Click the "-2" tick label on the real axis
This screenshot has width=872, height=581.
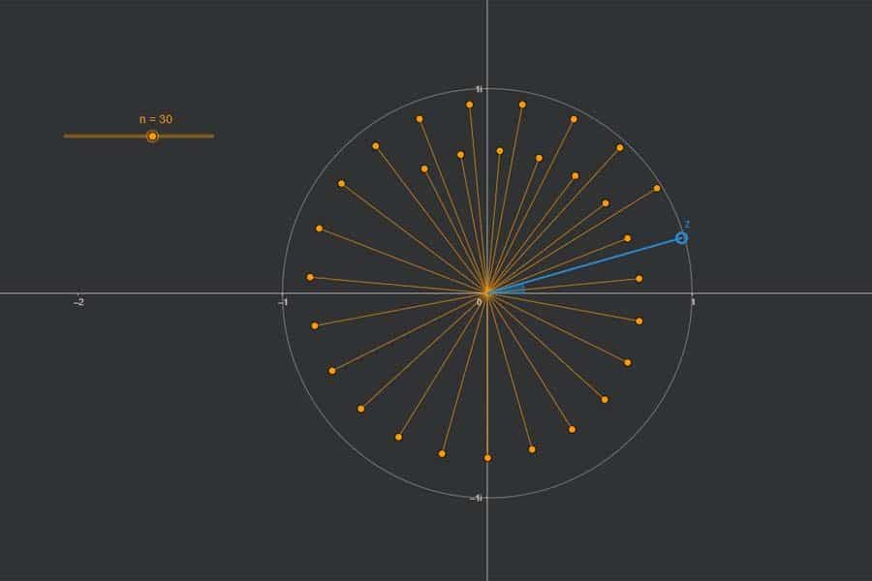tap(78, 302)
